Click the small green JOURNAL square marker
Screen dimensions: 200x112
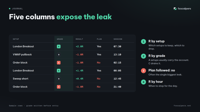(9, 9)
